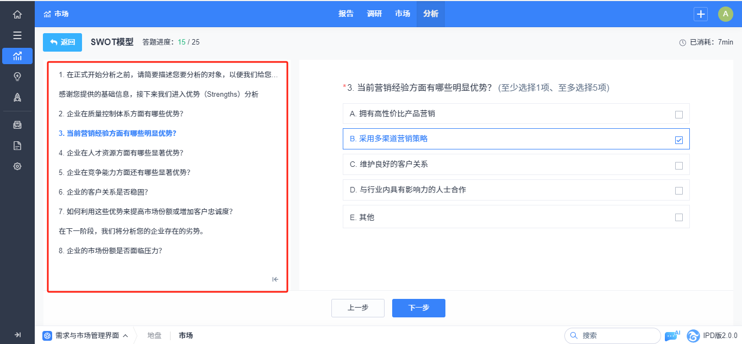
Task: Click the plus add button in header
Action: (x=701, y=14)
